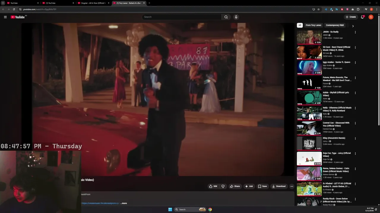Click title Rema, Selena Gomez - Calm Down

[x=336, y=170]
